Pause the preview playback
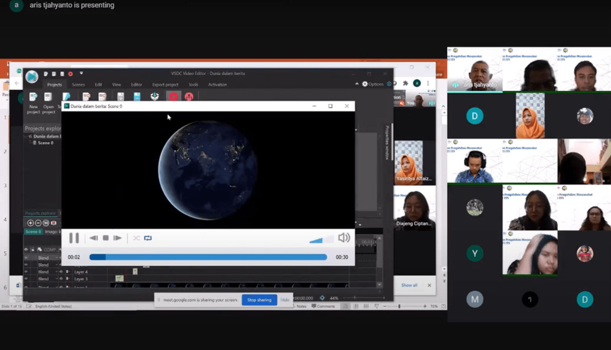Image resolution: width=611 pixels, height=350 pixels. click(x=74, y=238)
